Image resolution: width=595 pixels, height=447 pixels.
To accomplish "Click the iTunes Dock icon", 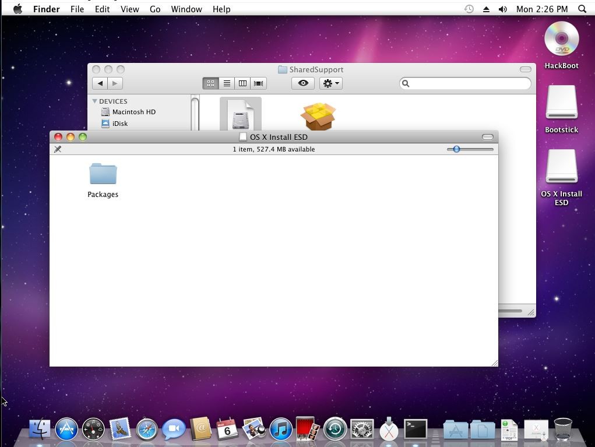I will [281, 430].
